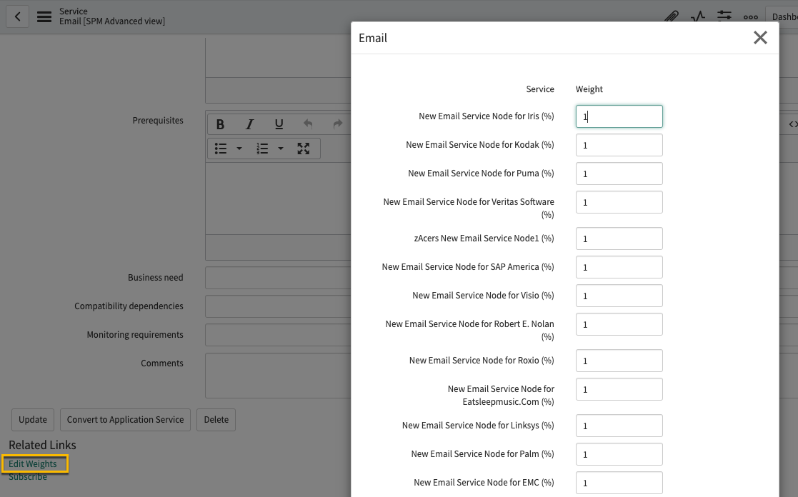Edit weight field for Roxio node
798x497 pixels.
pyautogui.click(x=619, y=361)
